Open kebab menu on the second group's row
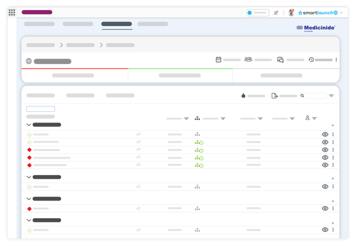Viewport: 356px width, 246px height. [x=333, y=186]
